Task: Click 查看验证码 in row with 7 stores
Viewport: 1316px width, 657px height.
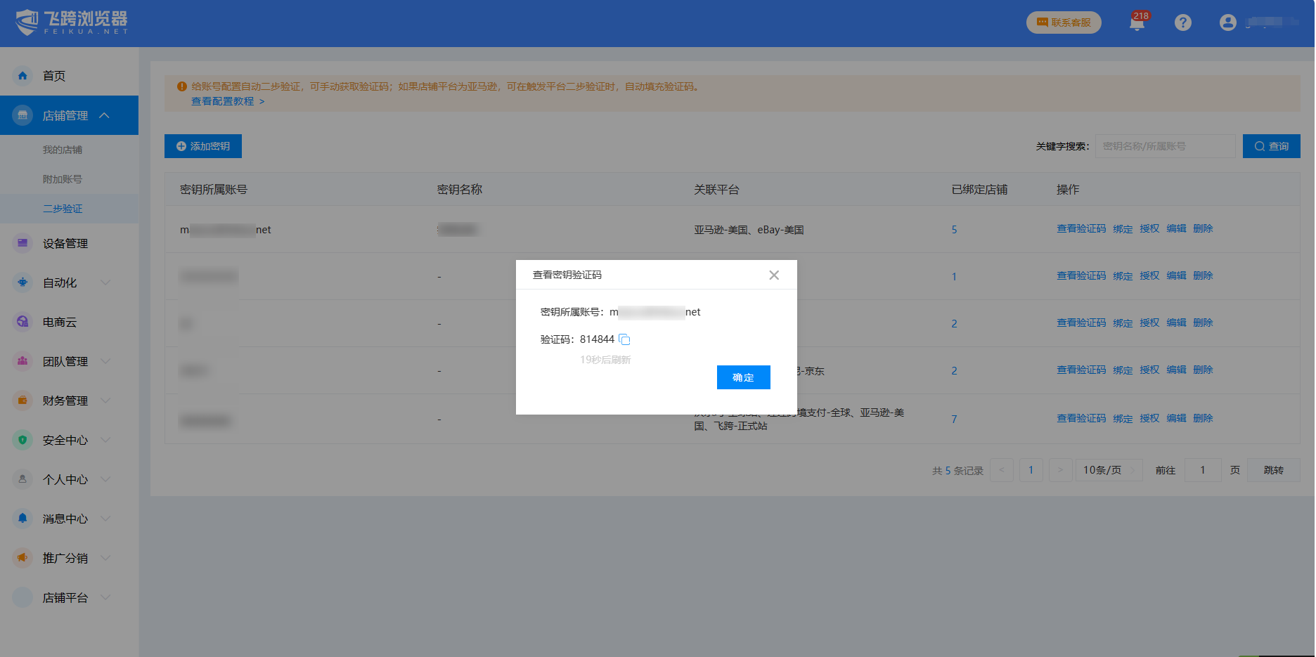Action: pyautogui.click(x=1081, y=419)
